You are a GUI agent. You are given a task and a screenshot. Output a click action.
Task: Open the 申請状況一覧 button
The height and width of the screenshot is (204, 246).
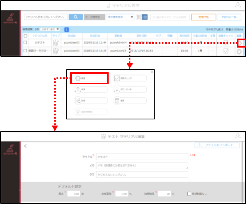tap(229, 17)
